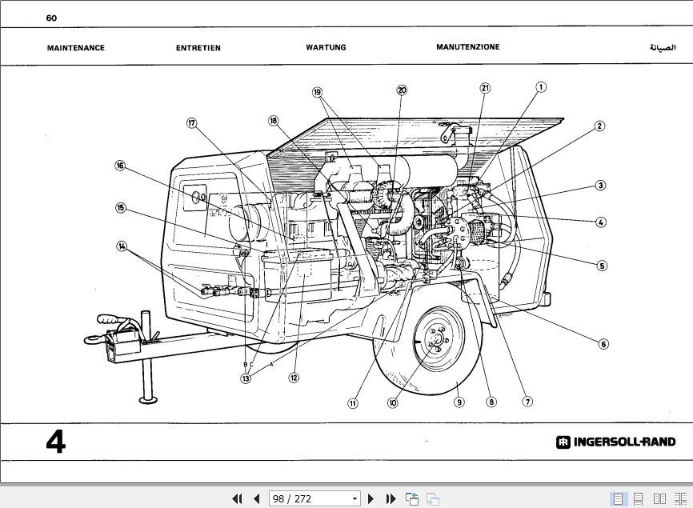Select the MANUTENZIONE column heading

point(467,46)
